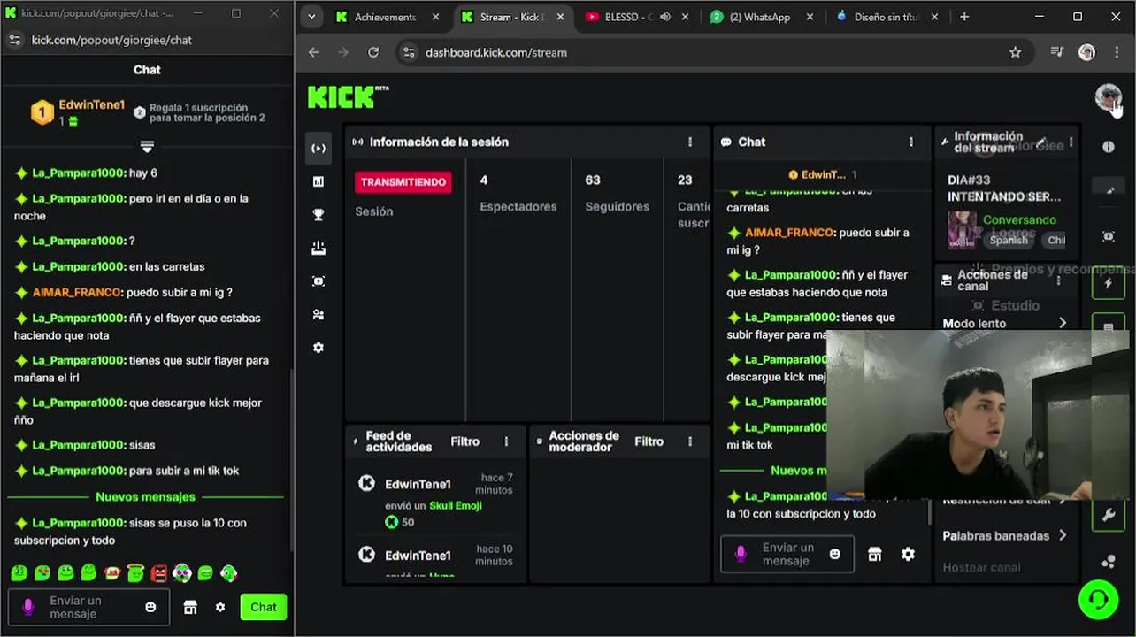This screenshot has height=637, width=1136.
Task: View site information for the dashboard page
Action: (408, 52)
